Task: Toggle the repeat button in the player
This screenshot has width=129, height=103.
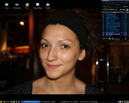Action: [124, 10]
